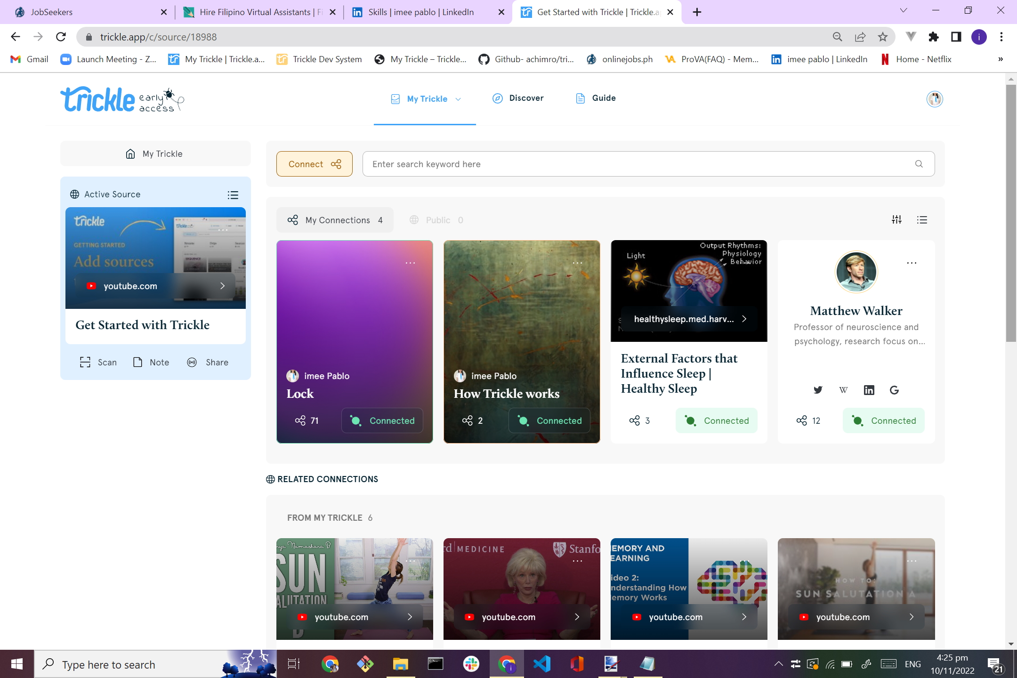Open three-dot menu on Matthew Walker card
Screen dimensions: 1017x678
point(912,263)
